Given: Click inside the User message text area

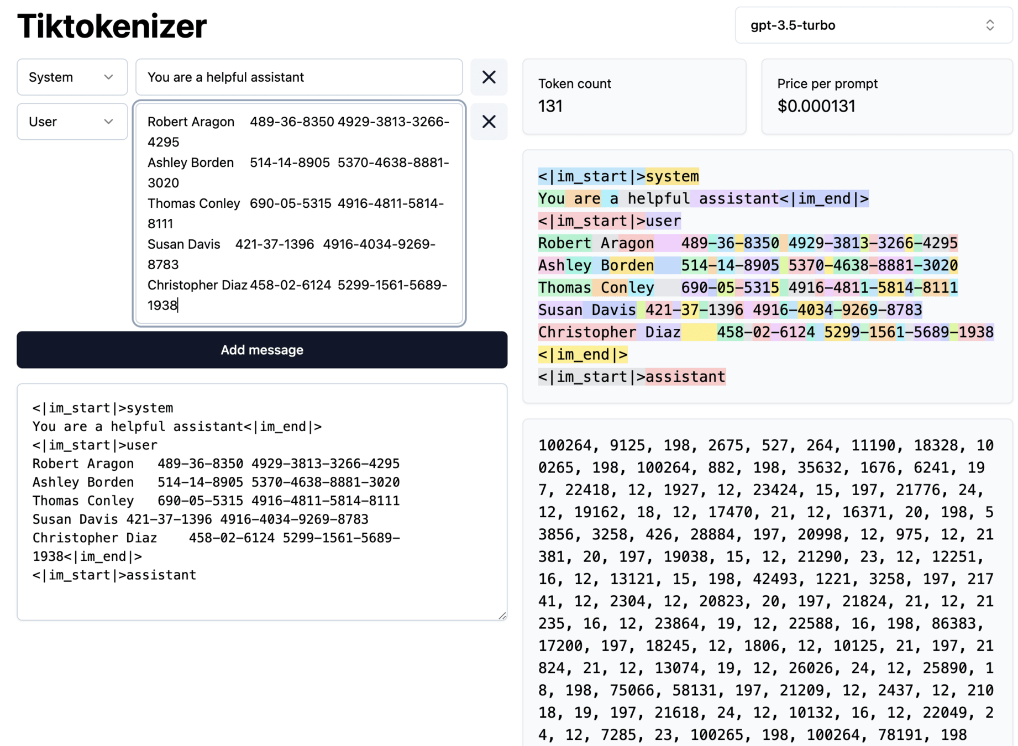Looking at the screenshot, I should (299, 213).
